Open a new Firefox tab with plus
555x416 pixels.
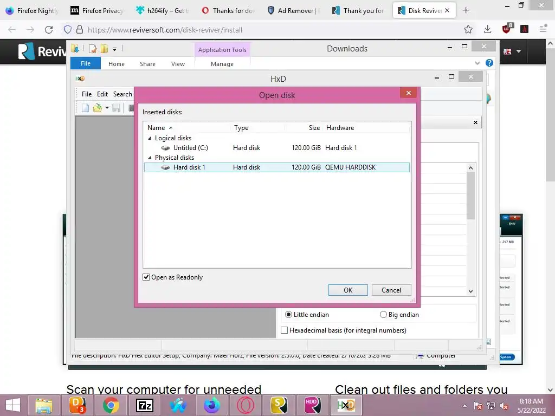(x=466, y=10)
